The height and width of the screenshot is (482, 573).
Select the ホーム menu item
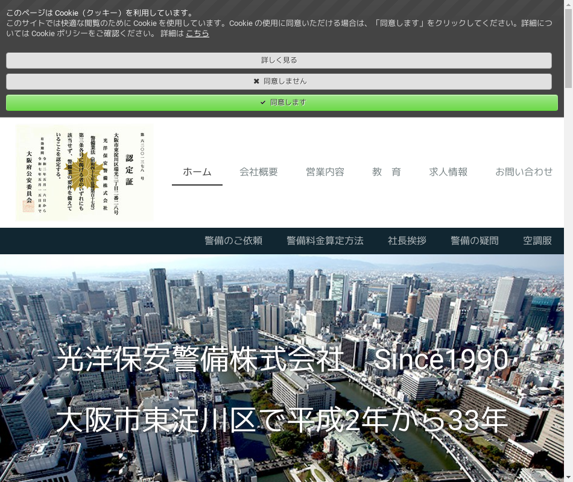coord(197,172)
